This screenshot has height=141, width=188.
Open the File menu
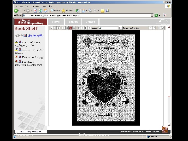click(x=16, y=6)
